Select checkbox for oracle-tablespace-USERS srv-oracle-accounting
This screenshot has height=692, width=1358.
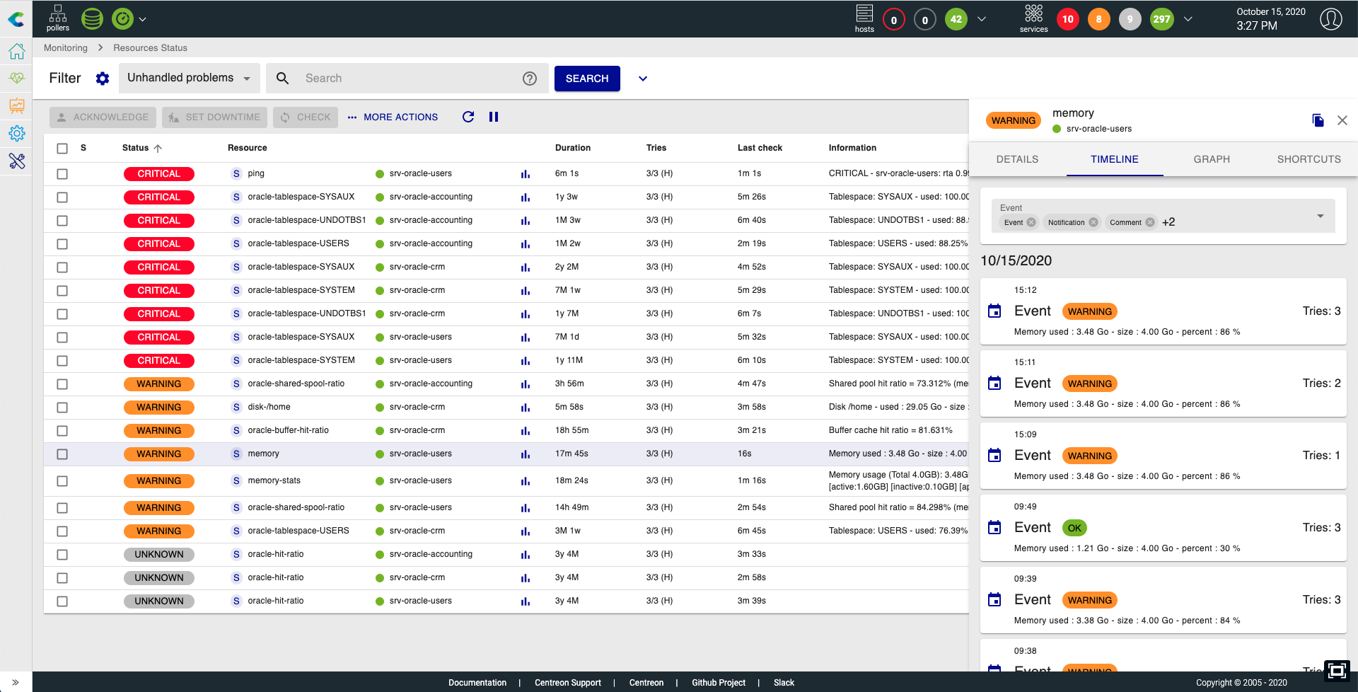point(62,244)
